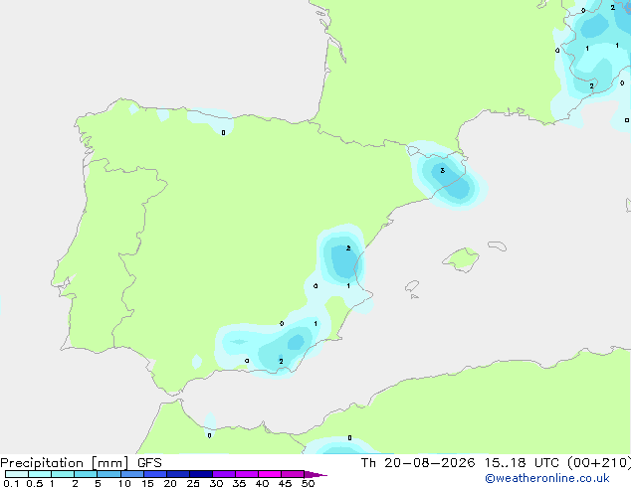Select the 30–35 mm purple legend swatch
The width and height of the screenshot is (631, 487).
[x=224, y=474]
